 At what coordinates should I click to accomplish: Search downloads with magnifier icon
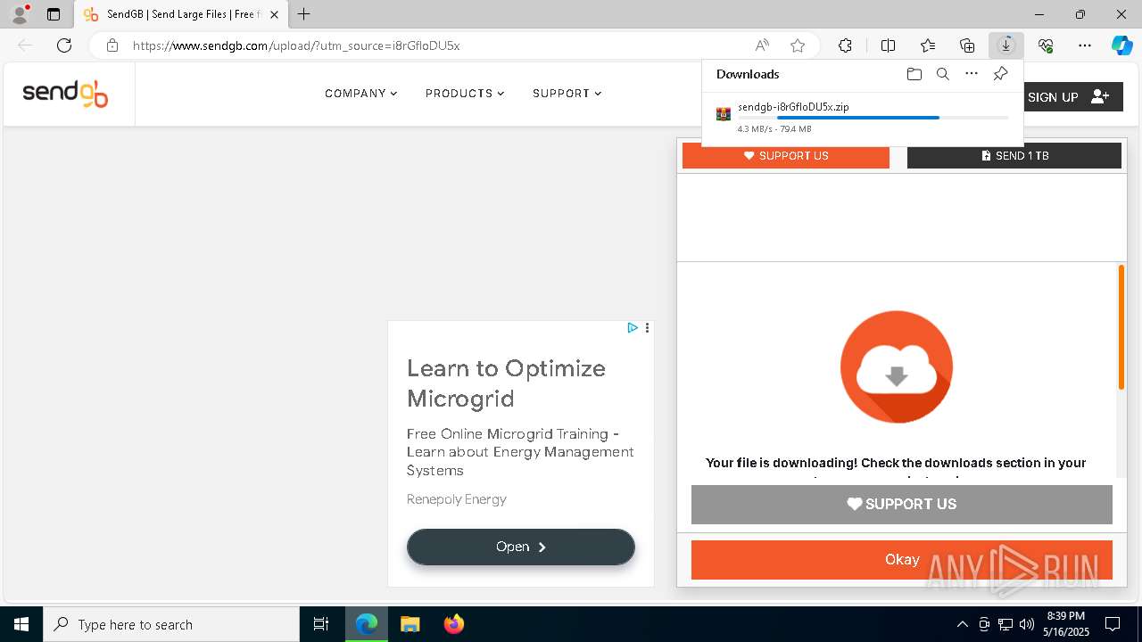tap(942, 74)
